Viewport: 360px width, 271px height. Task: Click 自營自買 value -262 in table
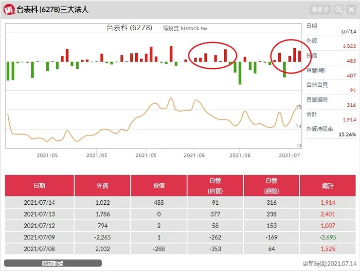click(x=215, y=237)
